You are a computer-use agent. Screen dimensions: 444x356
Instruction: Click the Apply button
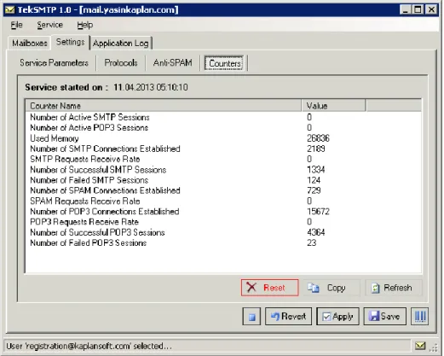coord(337,316)
